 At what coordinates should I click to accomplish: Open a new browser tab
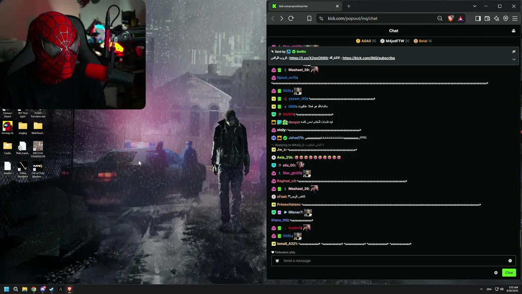coord(349,6)
